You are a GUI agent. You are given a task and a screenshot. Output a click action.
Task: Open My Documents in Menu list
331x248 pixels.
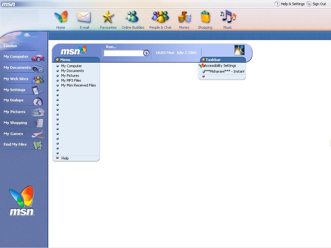pos(72,71)
